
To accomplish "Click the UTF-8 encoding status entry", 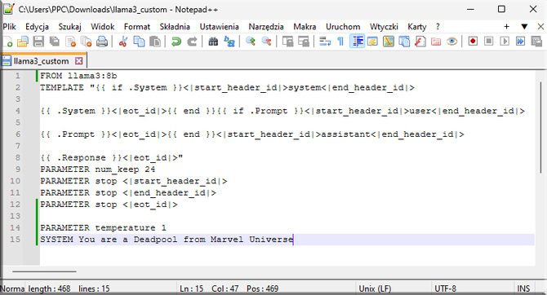I will [x=445, y=288].
